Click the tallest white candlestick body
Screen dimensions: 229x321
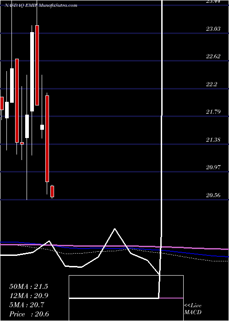tap(32, 72)
